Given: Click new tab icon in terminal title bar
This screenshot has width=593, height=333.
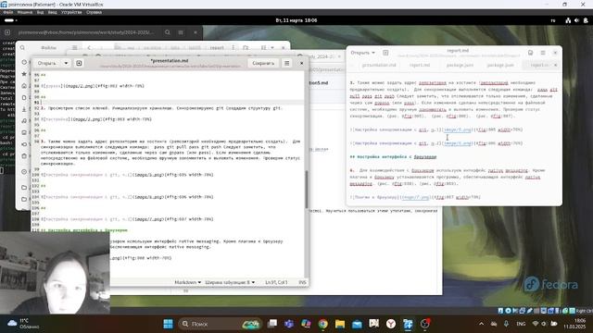Looking at the screenshot, I should pyautogui.click(x=7, y=32).
